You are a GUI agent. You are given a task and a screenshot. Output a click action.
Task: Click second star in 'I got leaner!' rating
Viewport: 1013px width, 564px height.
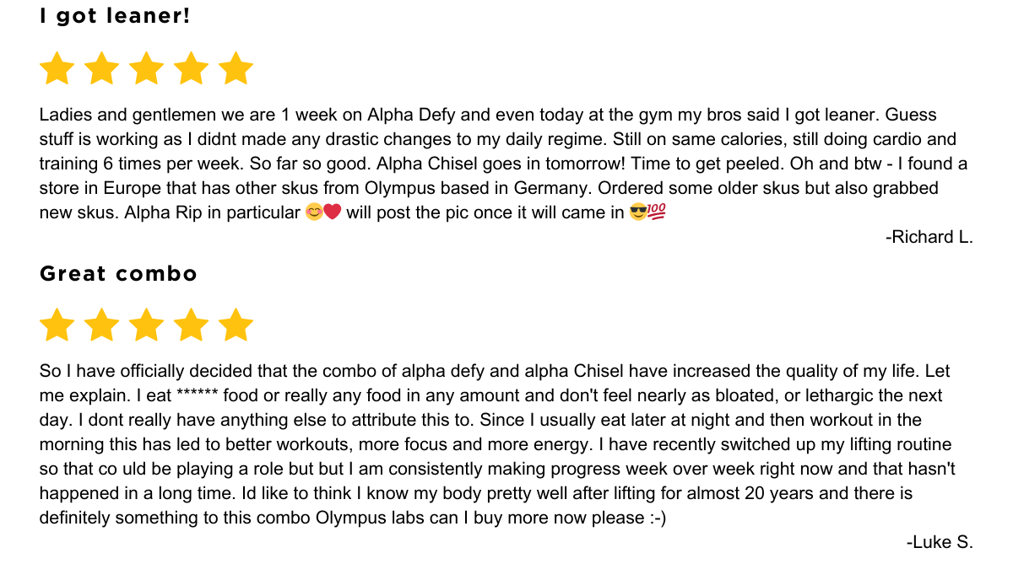click(102, 68)
